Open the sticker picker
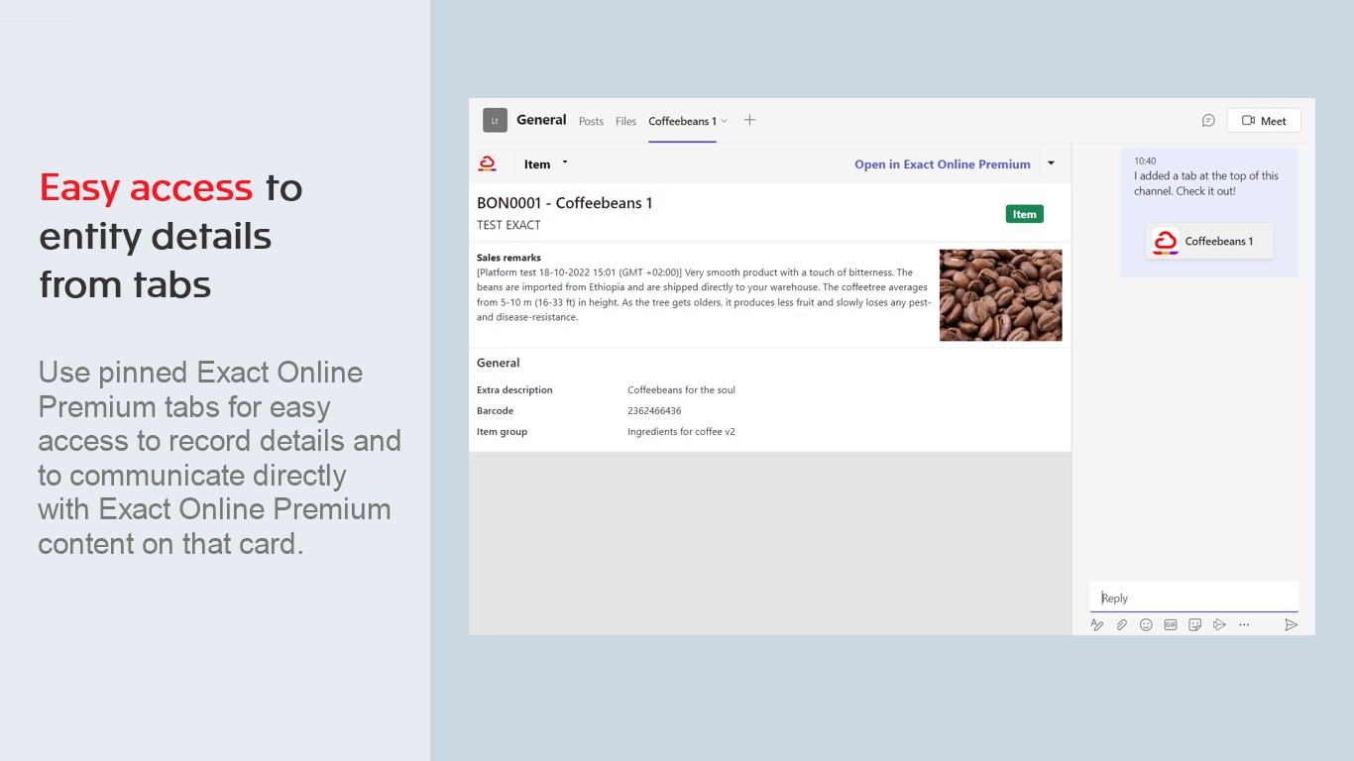Screen dimensions: 1354x761 point(1195,625)
